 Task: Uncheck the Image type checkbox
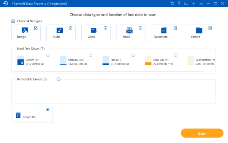pyautogui.click(x=36, y=28)
